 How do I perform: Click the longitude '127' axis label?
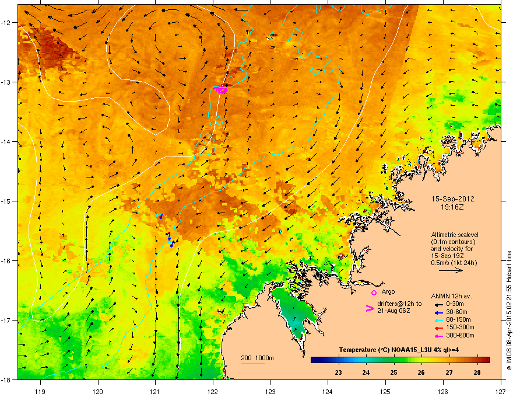(501, 391)
